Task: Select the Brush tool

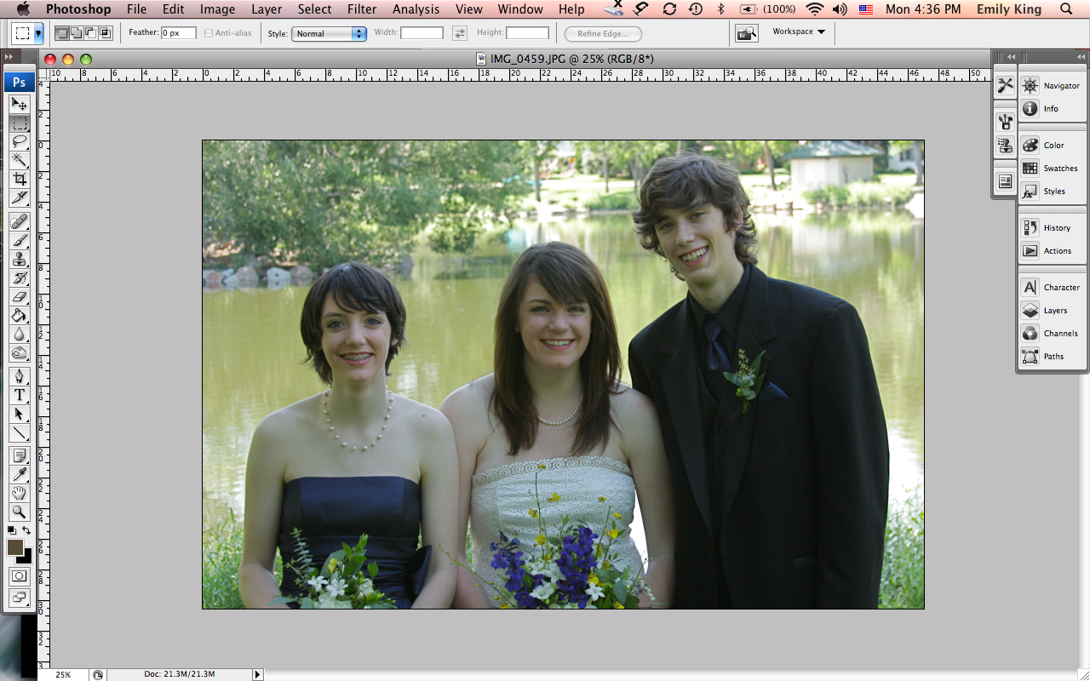Action: coord(19,240)
